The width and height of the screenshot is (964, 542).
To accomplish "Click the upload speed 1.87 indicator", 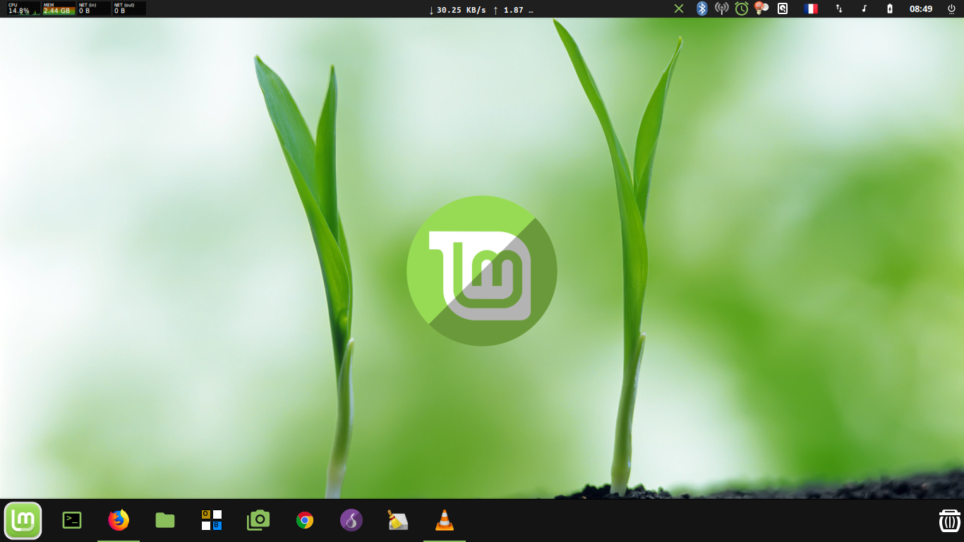I will 513,10.
